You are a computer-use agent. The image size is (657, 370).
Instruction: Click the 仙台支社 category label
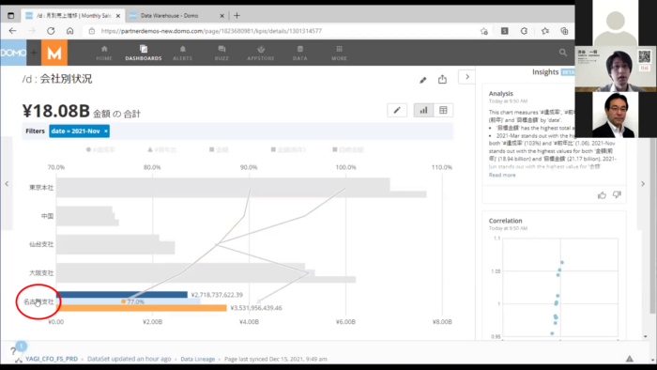point(41,244)
